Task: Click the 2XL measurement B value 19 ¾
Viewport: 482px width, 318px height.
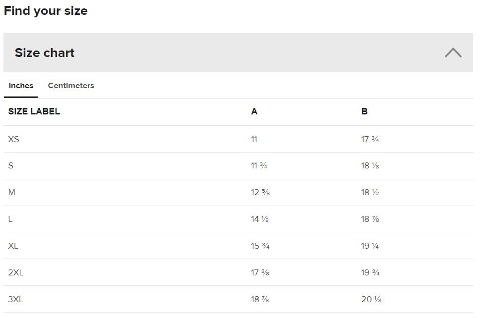Action: tap(370, 272)
